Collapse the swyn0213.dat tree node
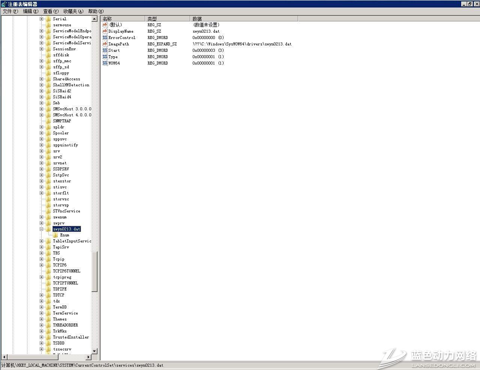The height and width of the screenshot is (370, 480). click(41, 229)
